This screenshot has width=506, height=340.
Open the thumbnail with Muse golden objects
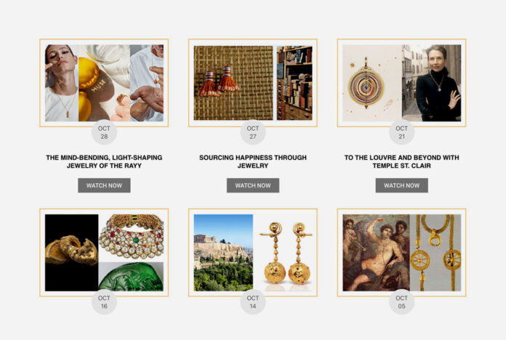104,83
